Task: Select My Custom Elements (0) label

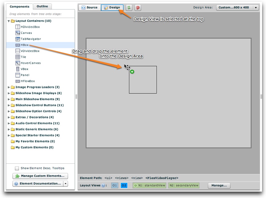Action: 34,148
